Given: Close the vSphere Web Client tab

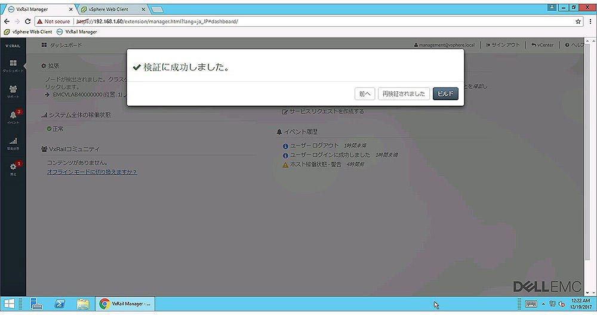Looking at the screenshot, I should pos(143,9).
